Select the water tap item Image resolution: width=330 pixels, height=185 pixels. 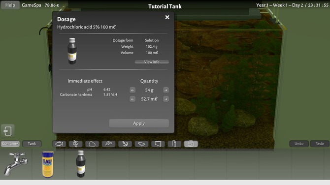click(16, 164)
